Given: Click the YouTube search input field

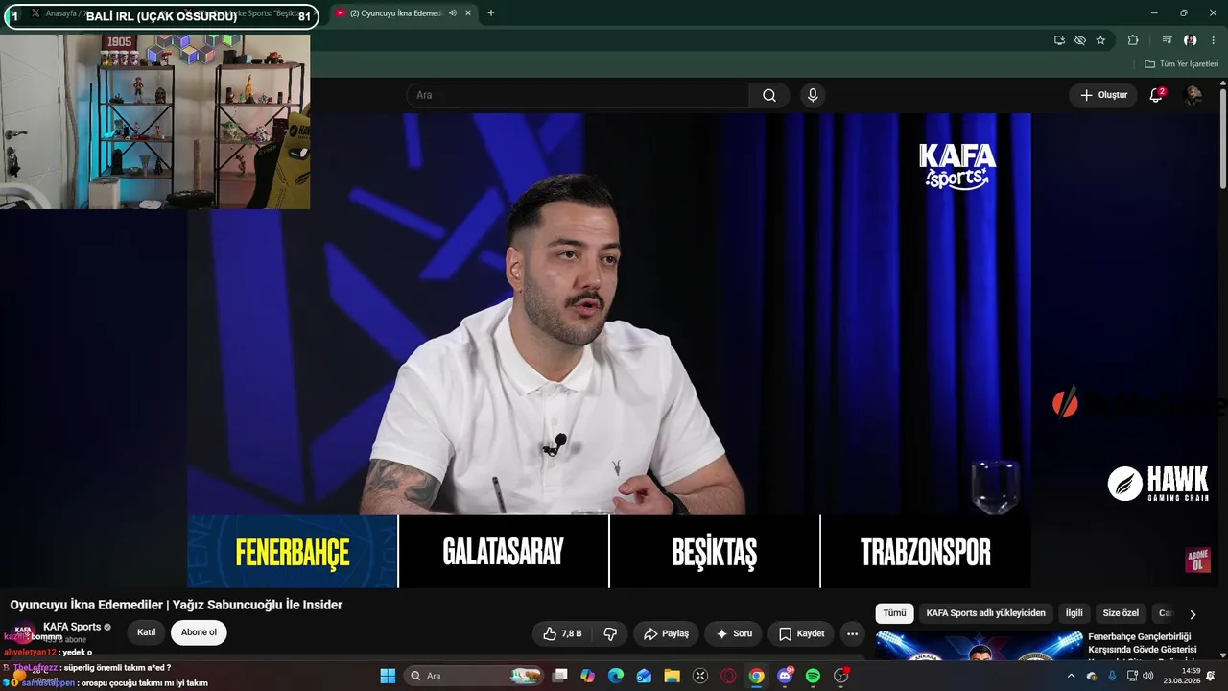Looking at the screenshot, I should pyautogui.click(x=578, y=95).
